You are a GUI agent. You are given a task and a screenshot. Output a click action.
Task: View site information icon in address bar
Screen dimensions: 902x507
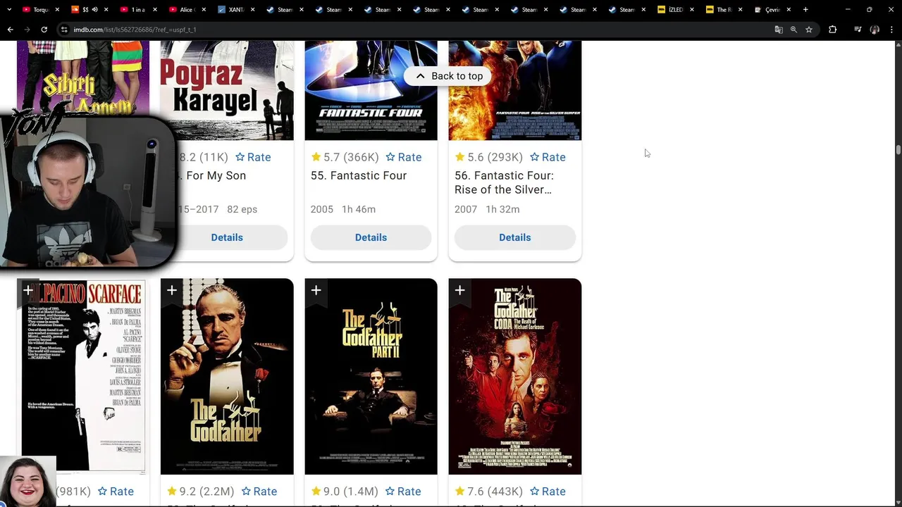pyautogui.click(x=64, y=30)
